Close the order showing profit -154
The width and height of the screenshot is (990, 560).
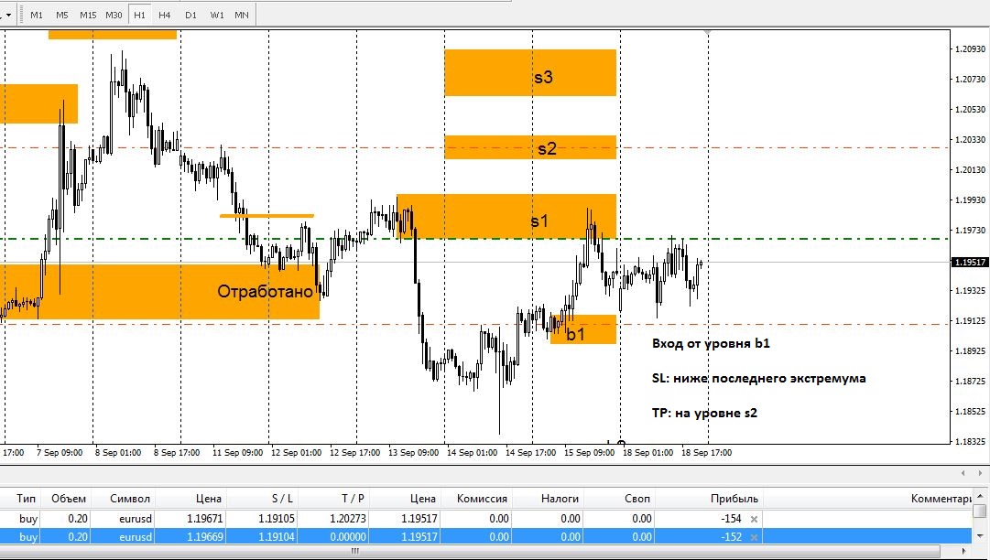click(x=753, y=519)
